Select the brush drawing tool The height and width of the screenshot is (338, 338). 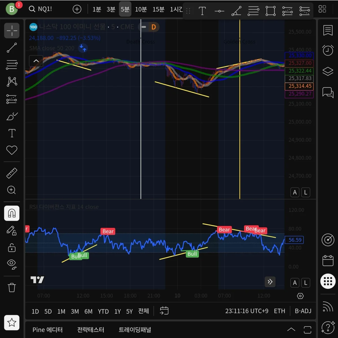[12, 116]
